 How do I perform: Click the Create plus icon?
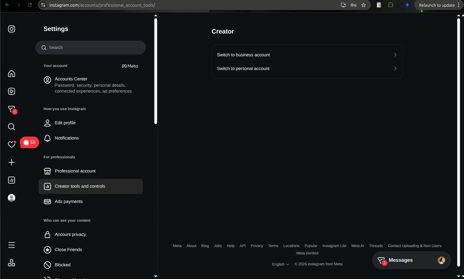pyautogui.click(x=12, y=162)
